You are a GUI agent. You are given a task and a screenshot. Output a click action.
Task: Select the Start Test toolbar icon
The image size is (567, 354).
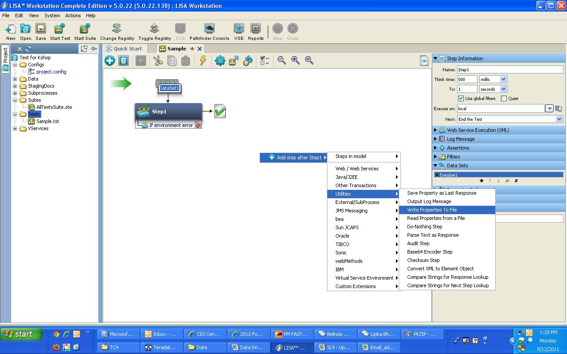[x=60, y=30]
